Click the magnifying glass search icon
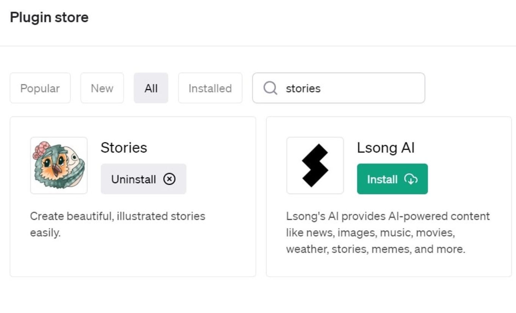Screen dimensions: 516x313 click(270, 88)
